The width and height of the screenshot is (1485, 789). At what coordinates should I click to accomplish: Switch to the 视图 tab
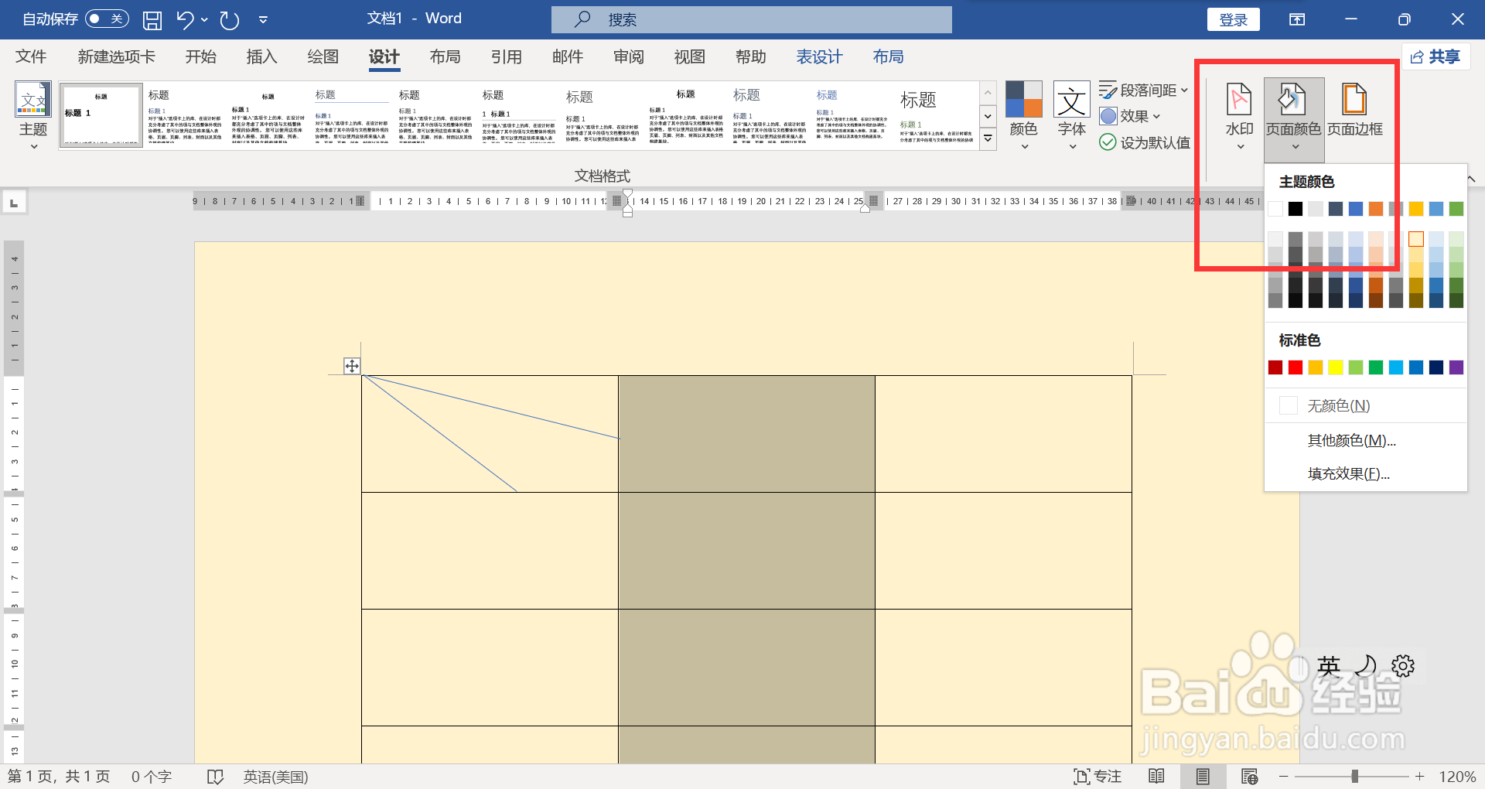pyautogui.click(x=690, y=56)
